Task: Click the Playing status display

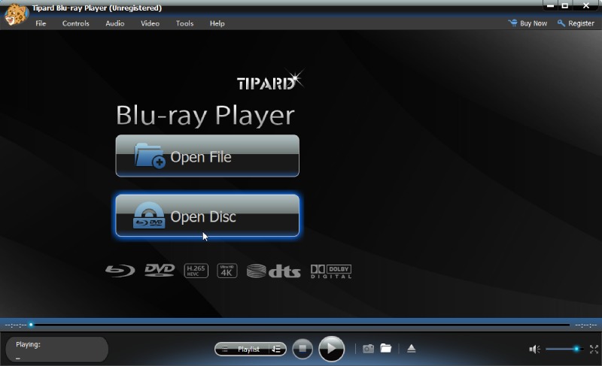Action: (57, 349)
